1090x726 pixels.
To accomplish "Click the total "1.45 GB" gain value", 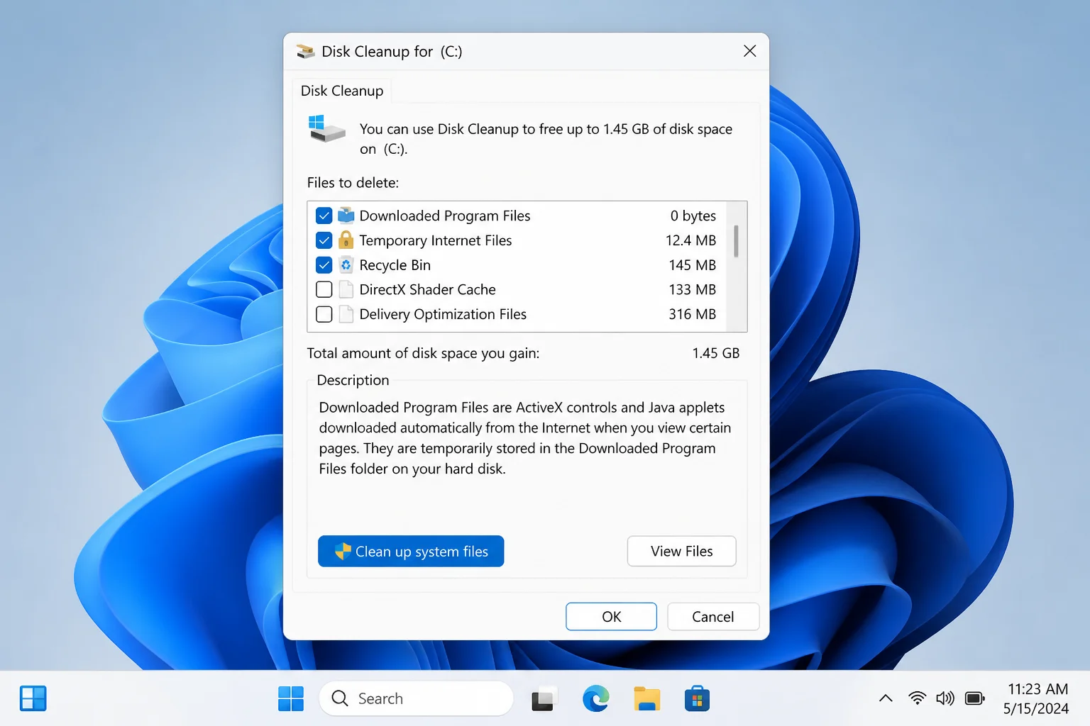I will coord(716,353).
